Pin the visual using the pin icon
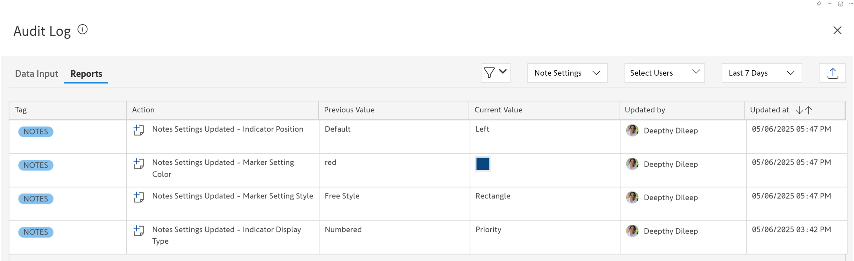854x261 pixels. coord(819,4)
